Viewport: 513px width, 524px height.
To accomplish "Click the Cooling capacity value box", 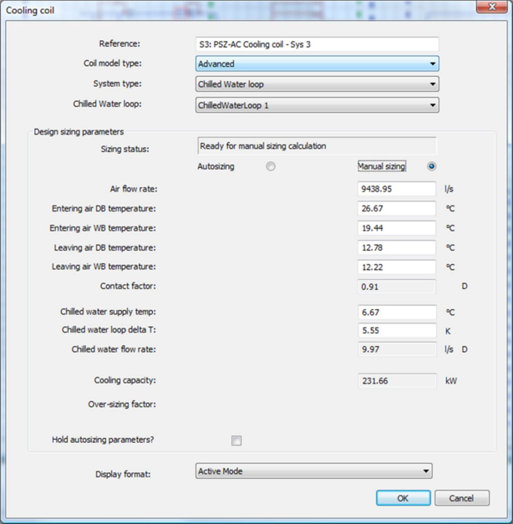I will [397, 381].
